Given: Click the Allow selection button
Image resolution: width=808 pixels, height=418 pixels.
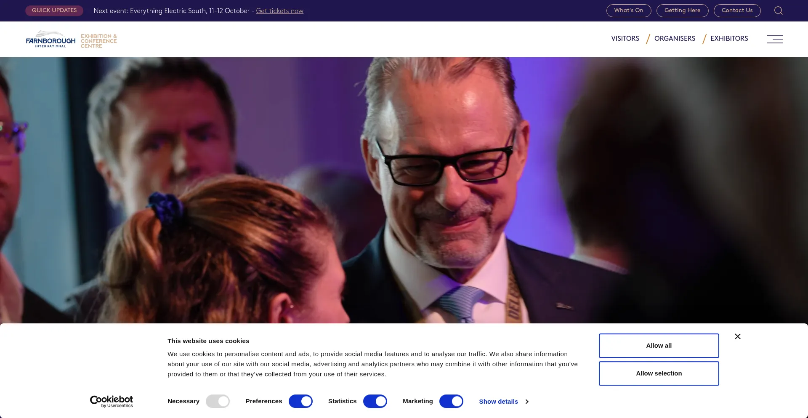Looking at the screenshot, I should tap(659, 373).
